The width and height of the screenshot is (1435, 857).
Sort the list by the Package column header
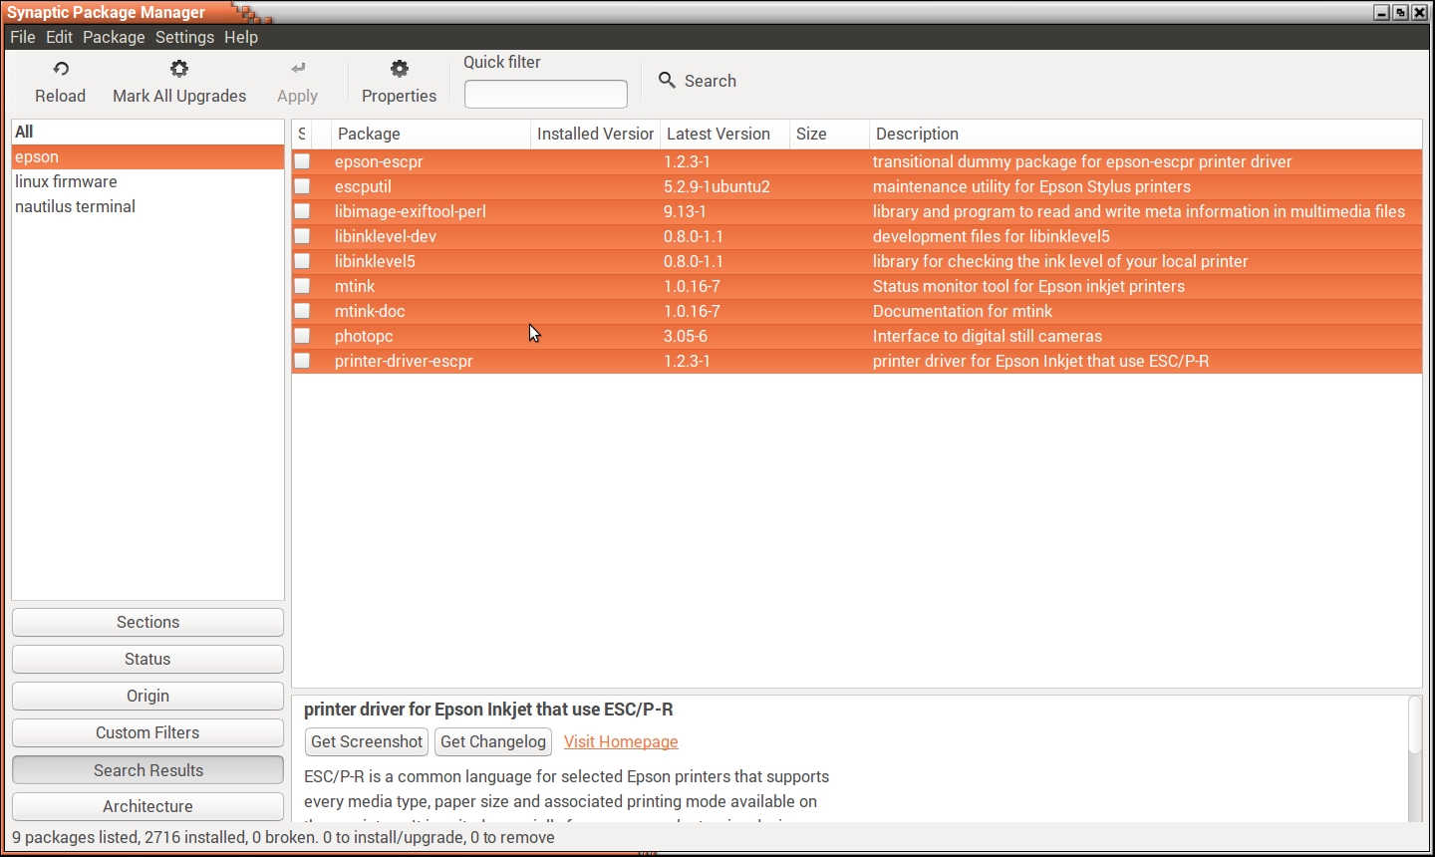[429, 134]
